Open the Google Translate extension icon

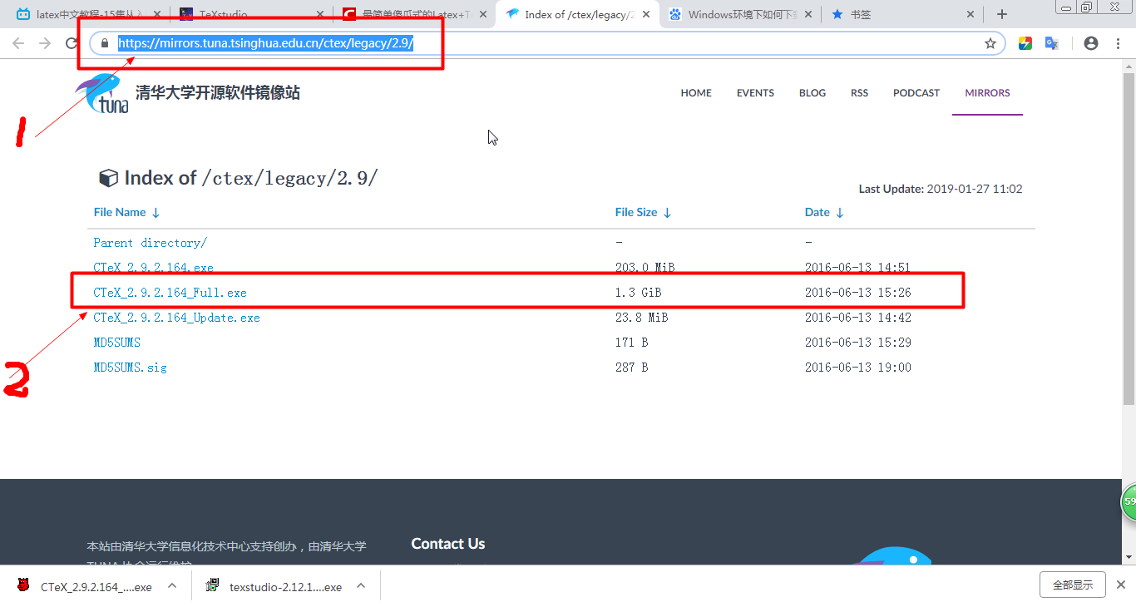click(1051, 43)
